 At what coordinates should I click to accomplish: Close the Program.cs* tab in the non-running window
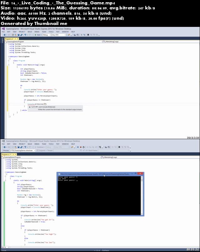tap(18, 39)
